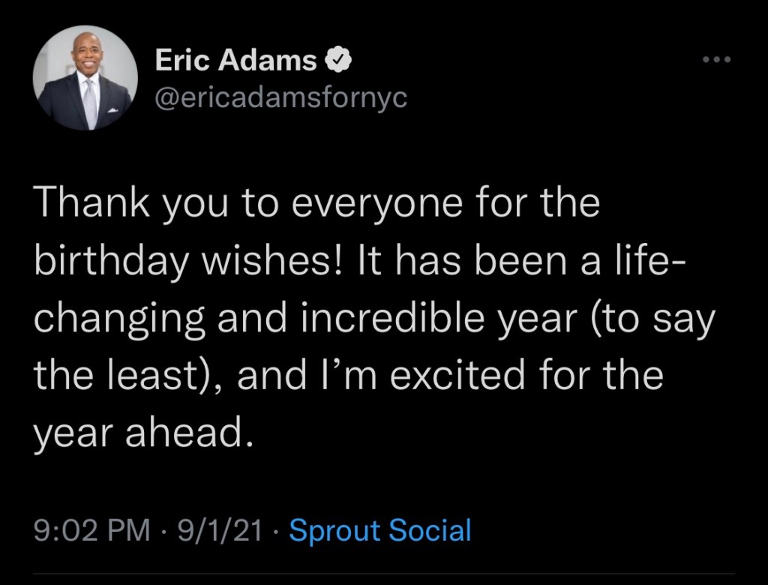
Task: Click the "Eric Adams" display name
Action: click(x=235, y=61)
